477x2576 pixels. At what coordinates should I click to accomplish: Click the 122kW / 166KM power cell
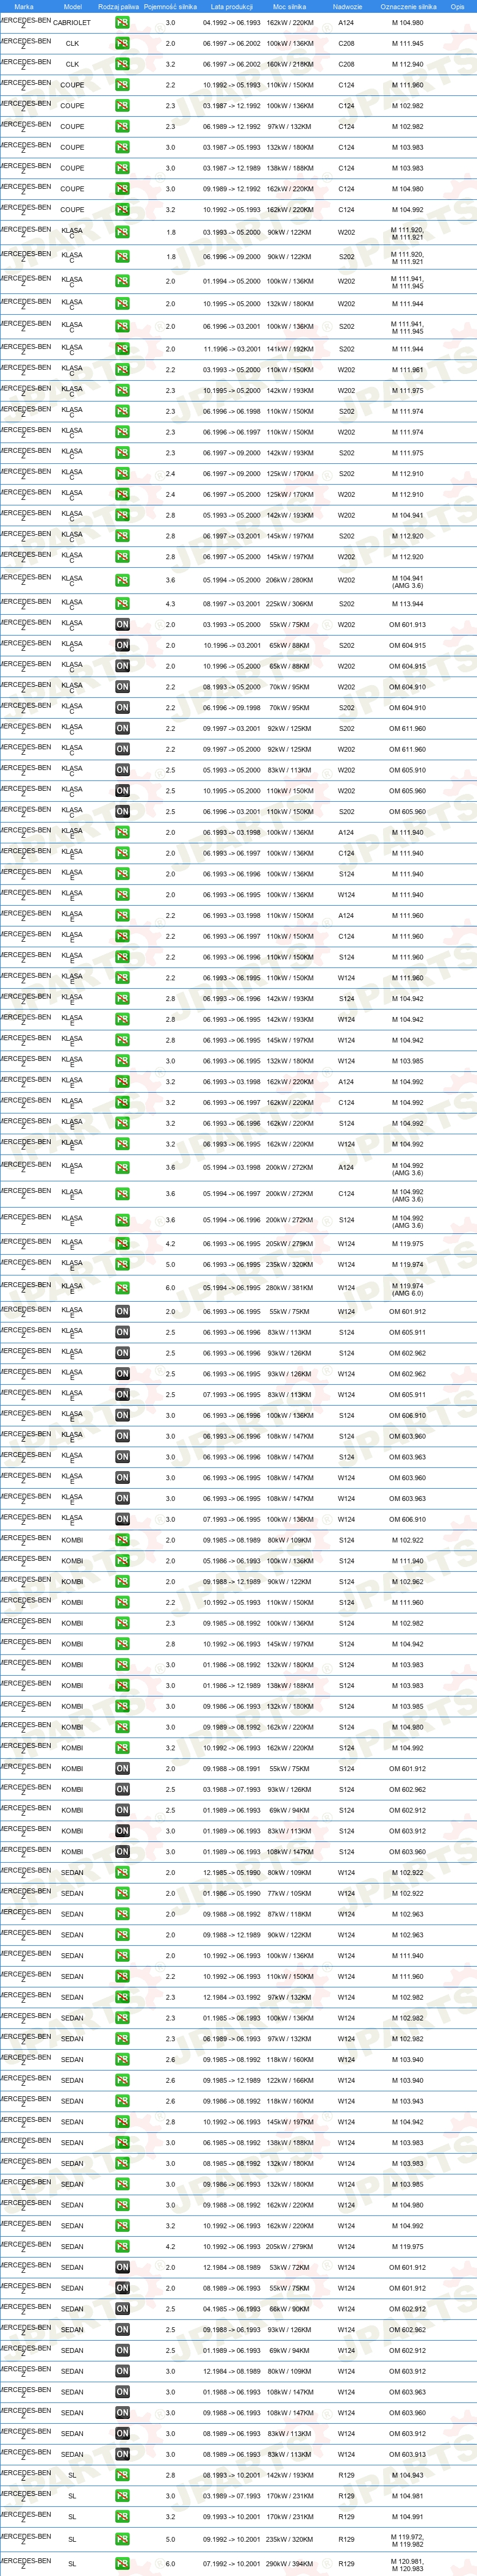coord(289,2080)
